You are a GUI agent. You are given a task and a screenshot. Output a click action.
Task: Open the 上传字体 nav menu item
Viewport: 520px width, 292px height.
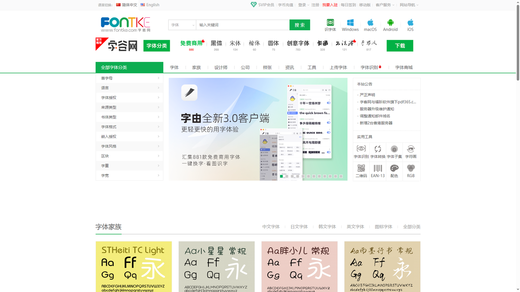pos(338,67)
